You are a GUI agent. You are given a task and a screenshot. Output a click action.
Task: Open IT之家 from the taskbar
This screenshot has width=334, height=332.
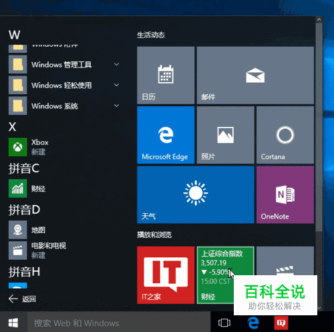pos(281,323)
